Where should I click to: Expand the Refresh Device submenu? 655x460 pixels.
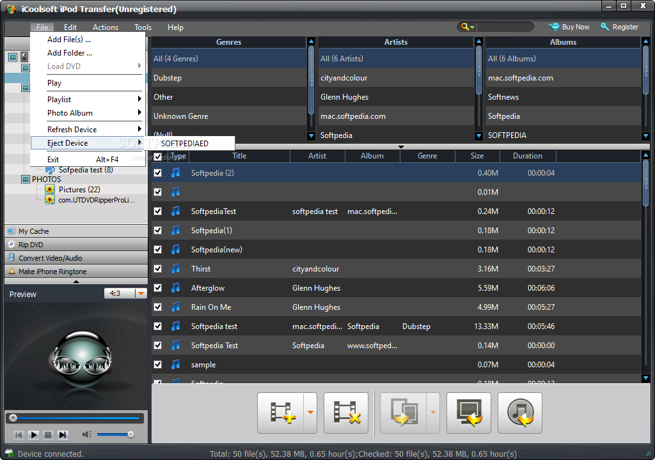pyautogui.click(x=88, y=130)
